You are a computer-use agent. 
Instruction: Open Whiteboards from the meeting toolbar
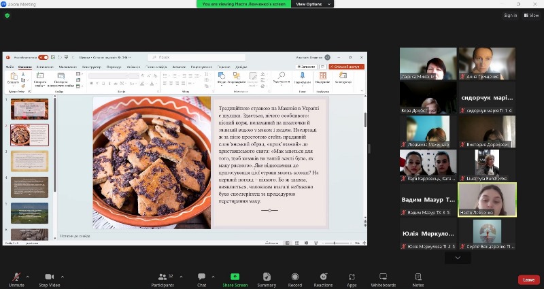tap(384, 279)
